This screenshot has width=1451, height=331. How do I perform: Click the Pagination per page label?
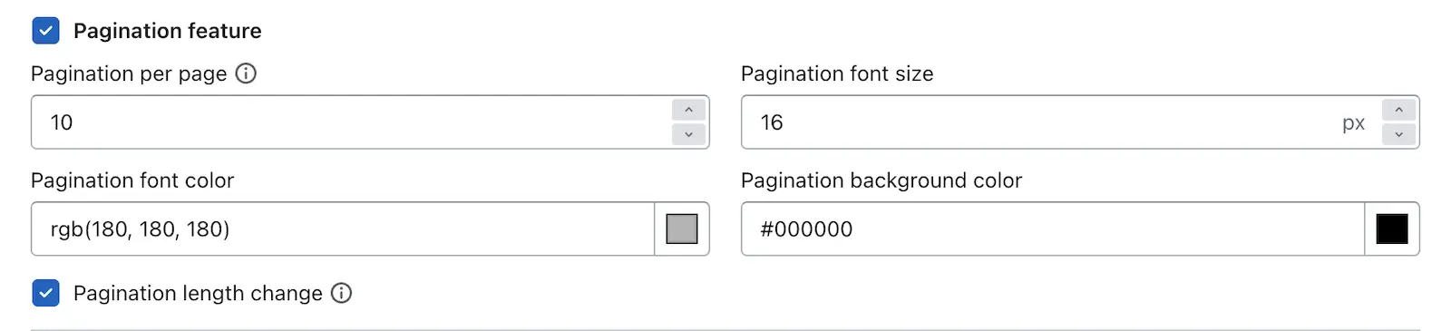coord(129,73)
